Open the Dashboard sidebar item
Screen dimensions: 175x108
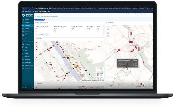click(27, 26)
